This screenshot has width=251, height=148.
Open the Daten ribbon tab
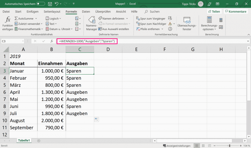[x=86, y=12]
